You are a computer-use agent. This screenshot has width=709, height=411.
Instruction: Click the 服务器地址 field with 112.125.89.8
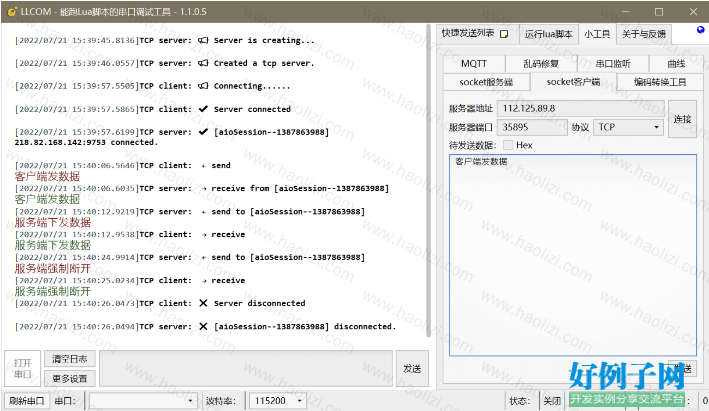pyautogui.click(x=580, y=109)
